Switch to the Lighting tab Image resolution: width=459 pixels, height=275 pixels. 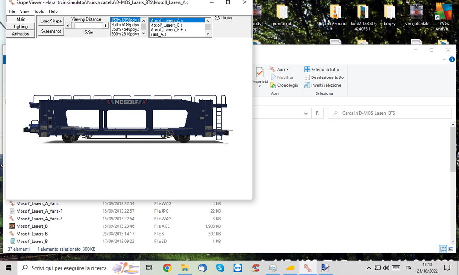point(21,27)
